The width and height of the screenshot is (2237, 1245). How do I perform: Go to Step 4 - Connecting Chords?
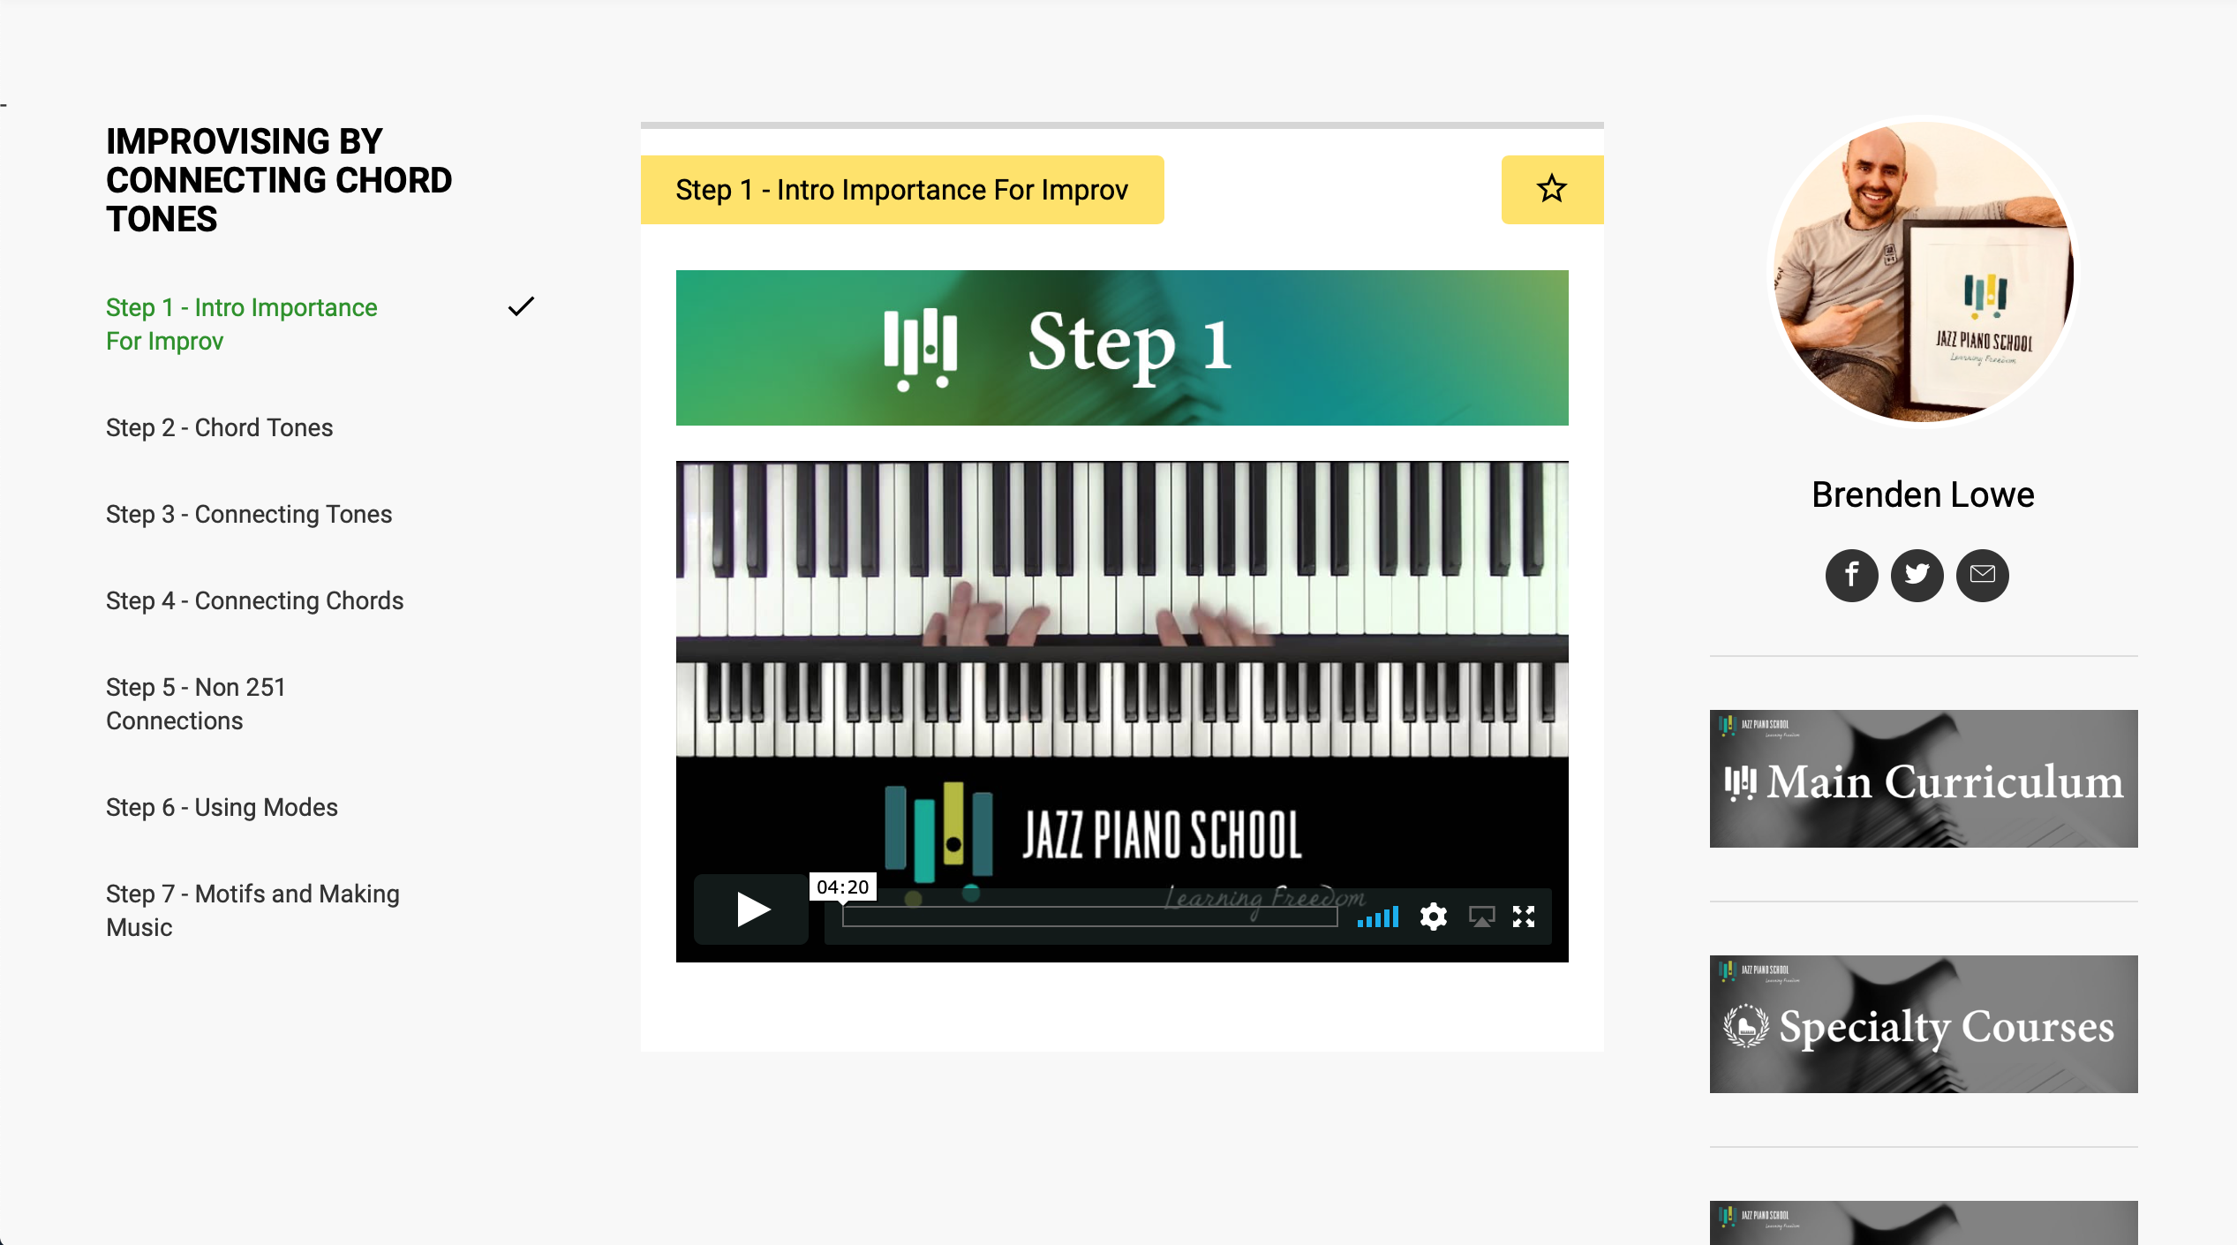(x=254, y=600)
